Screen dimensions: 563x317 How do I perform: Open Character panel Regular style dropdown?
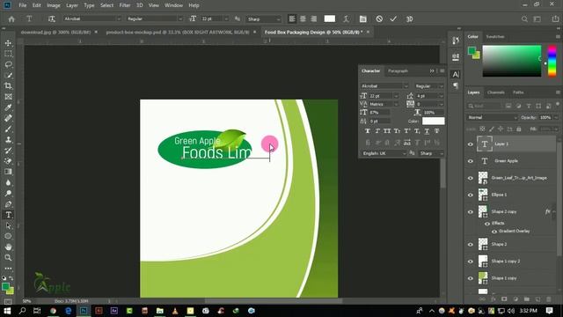point(441,86)
